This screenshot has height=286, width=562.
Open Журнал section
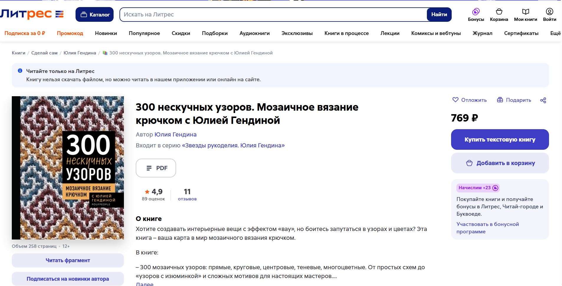click(482, 33)
